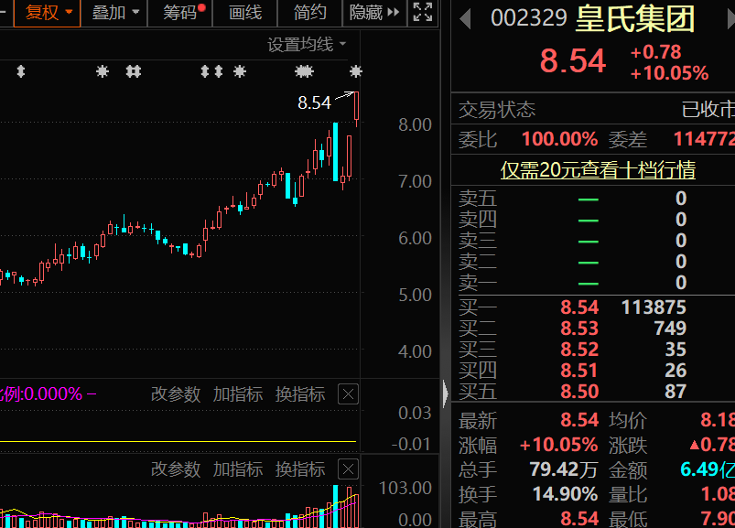This screenshot has width=735, height=528.
Task: Expand the 设置均线 dropdown
Action: [x=307, y=44]
